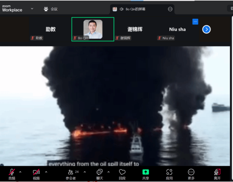Click the 回应 reactions heart icon
233x182 pixels.
(122, 174)
